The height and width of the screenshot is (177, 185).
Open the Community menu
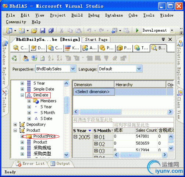(16, 22)
